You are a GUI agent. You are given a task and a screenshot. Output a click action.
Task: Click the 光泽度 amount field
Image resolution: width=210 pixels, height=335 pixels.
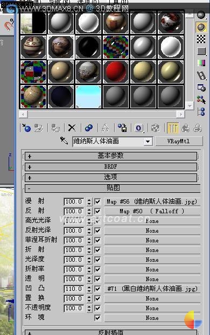74,260
